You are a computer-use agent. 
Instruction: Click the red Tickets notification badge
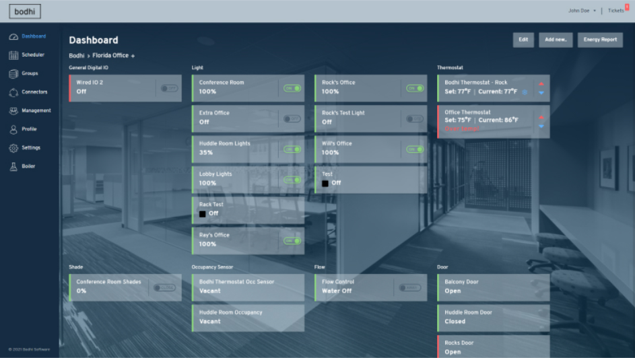[627, 7]
